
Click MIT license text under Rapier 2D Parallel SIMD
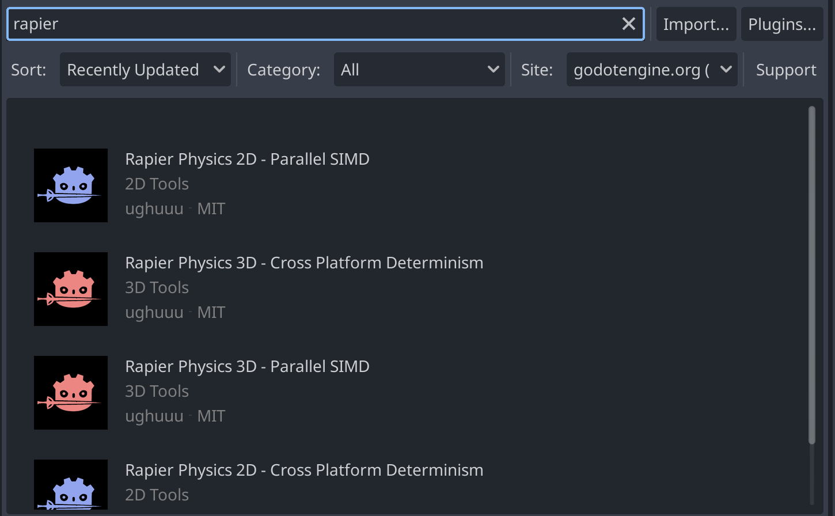tap(211, 208)
